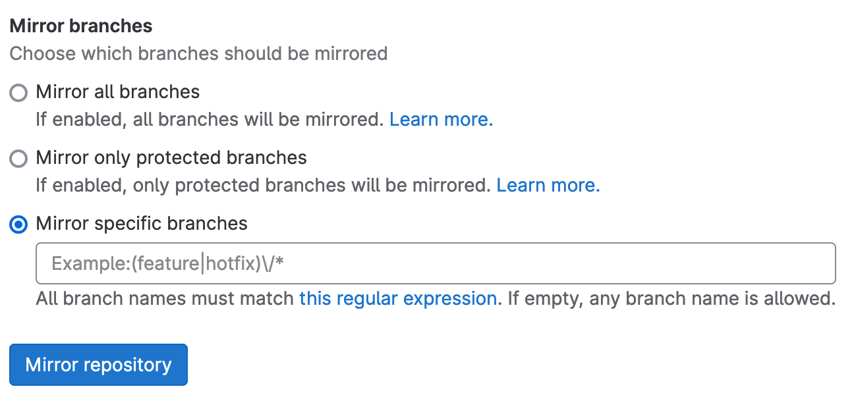Select the Mirror all branches radio button
The image size is (854, 395).
pos(18,93)
